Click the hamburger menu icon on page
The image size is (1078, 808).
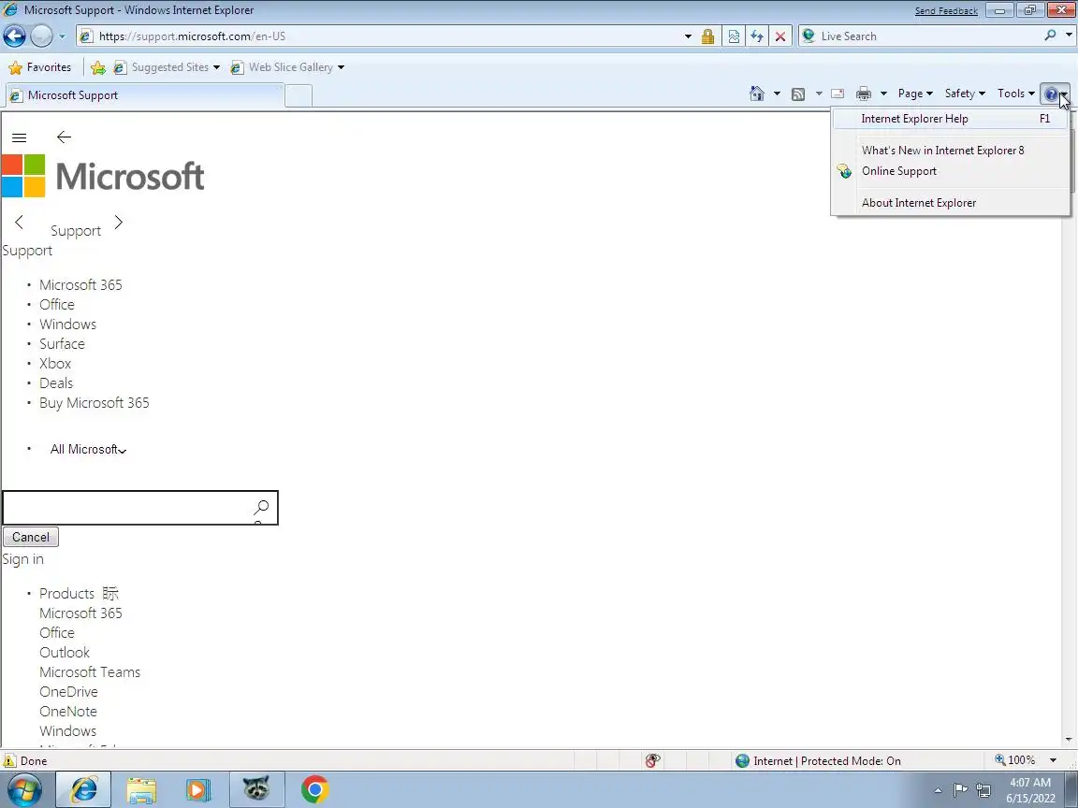click(x=20, y=137)
